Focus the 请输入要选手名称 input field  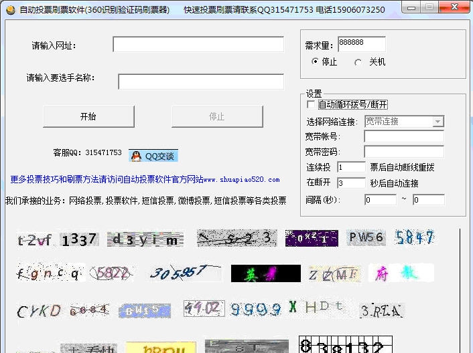[x=201, y=82]
